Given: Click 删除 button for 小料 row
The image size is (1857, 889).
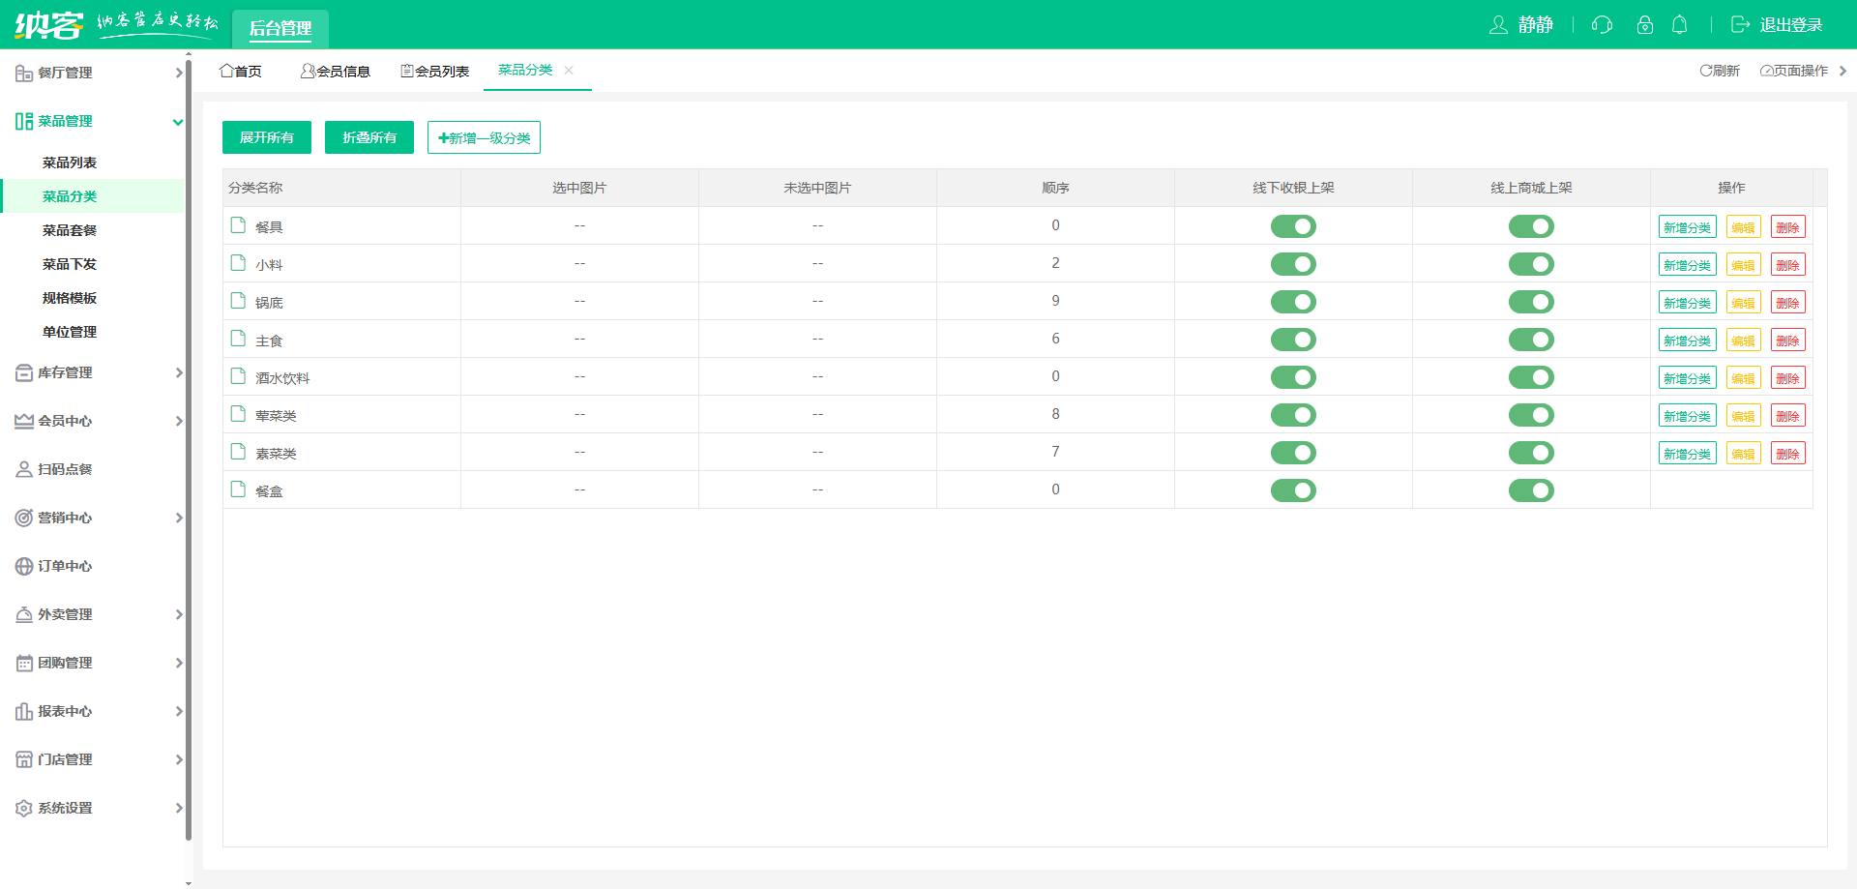Looking at the screenshot, I should 1787,265.
